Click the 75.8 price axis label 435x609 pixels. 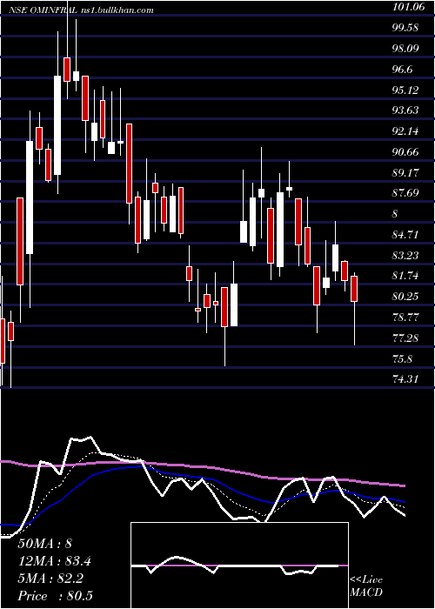tap(402, 358)
